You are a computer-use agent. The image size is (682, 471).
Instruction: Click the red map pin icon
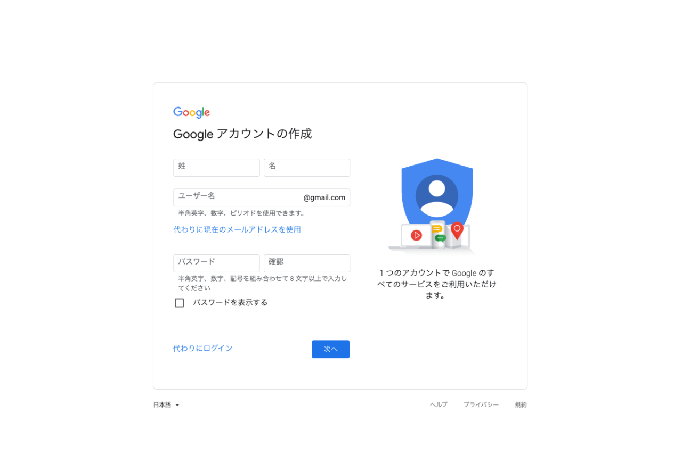pos(457,230)
